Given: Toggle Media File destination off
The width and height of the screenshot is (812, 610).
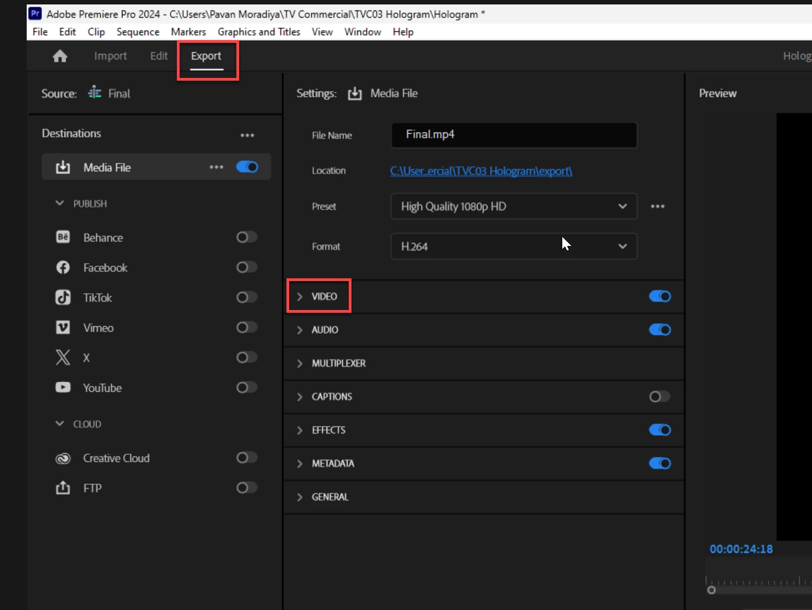Looking at the screenshot, I should [x=247, y=166].
